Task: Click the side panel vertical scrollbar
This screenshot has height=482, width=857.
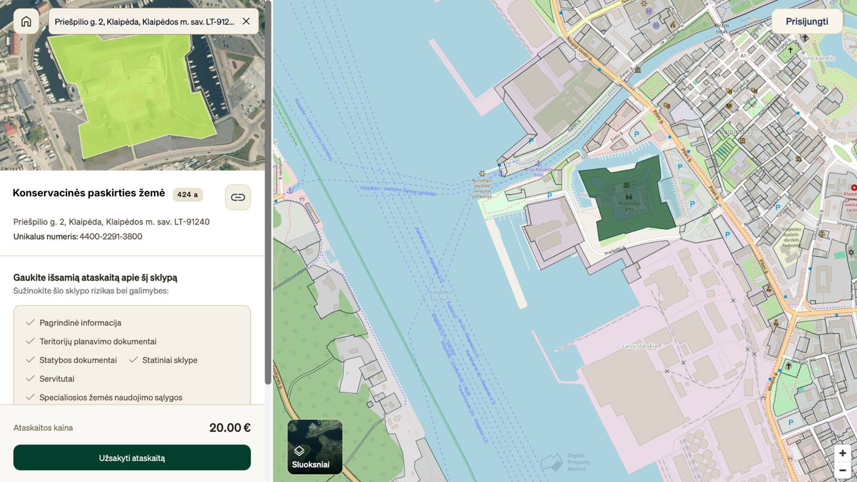Action: click(268, 186)
